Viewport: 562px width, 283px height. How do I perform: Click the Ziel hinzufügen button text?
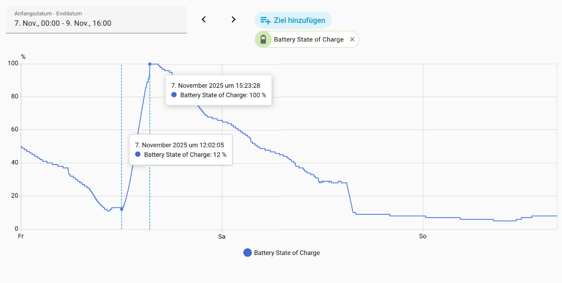point(300,20)
